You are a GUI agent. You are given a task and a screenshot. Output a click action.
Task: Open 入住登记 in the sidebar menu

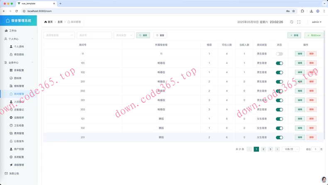(19, 102)
